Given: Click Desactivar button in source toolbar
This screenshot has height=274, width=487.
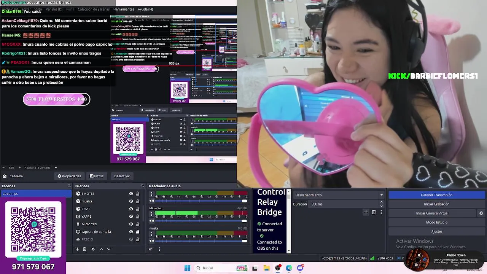Looking at the screenshot, I should 122,176.
